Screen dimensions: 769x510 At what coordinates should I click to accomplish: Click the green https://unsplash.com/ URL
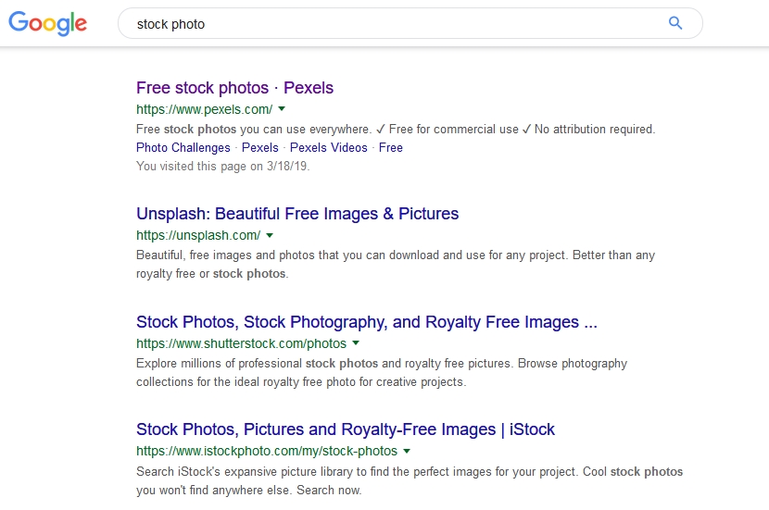pyautogui.click(x=197, y=235)
